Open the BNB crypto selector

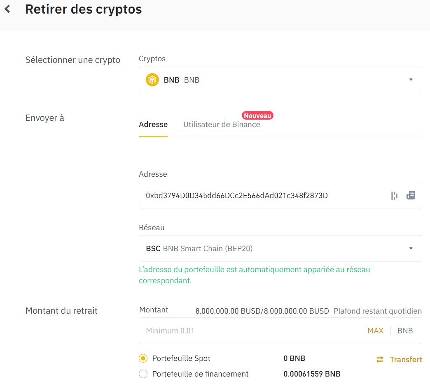tap(280, 80)
